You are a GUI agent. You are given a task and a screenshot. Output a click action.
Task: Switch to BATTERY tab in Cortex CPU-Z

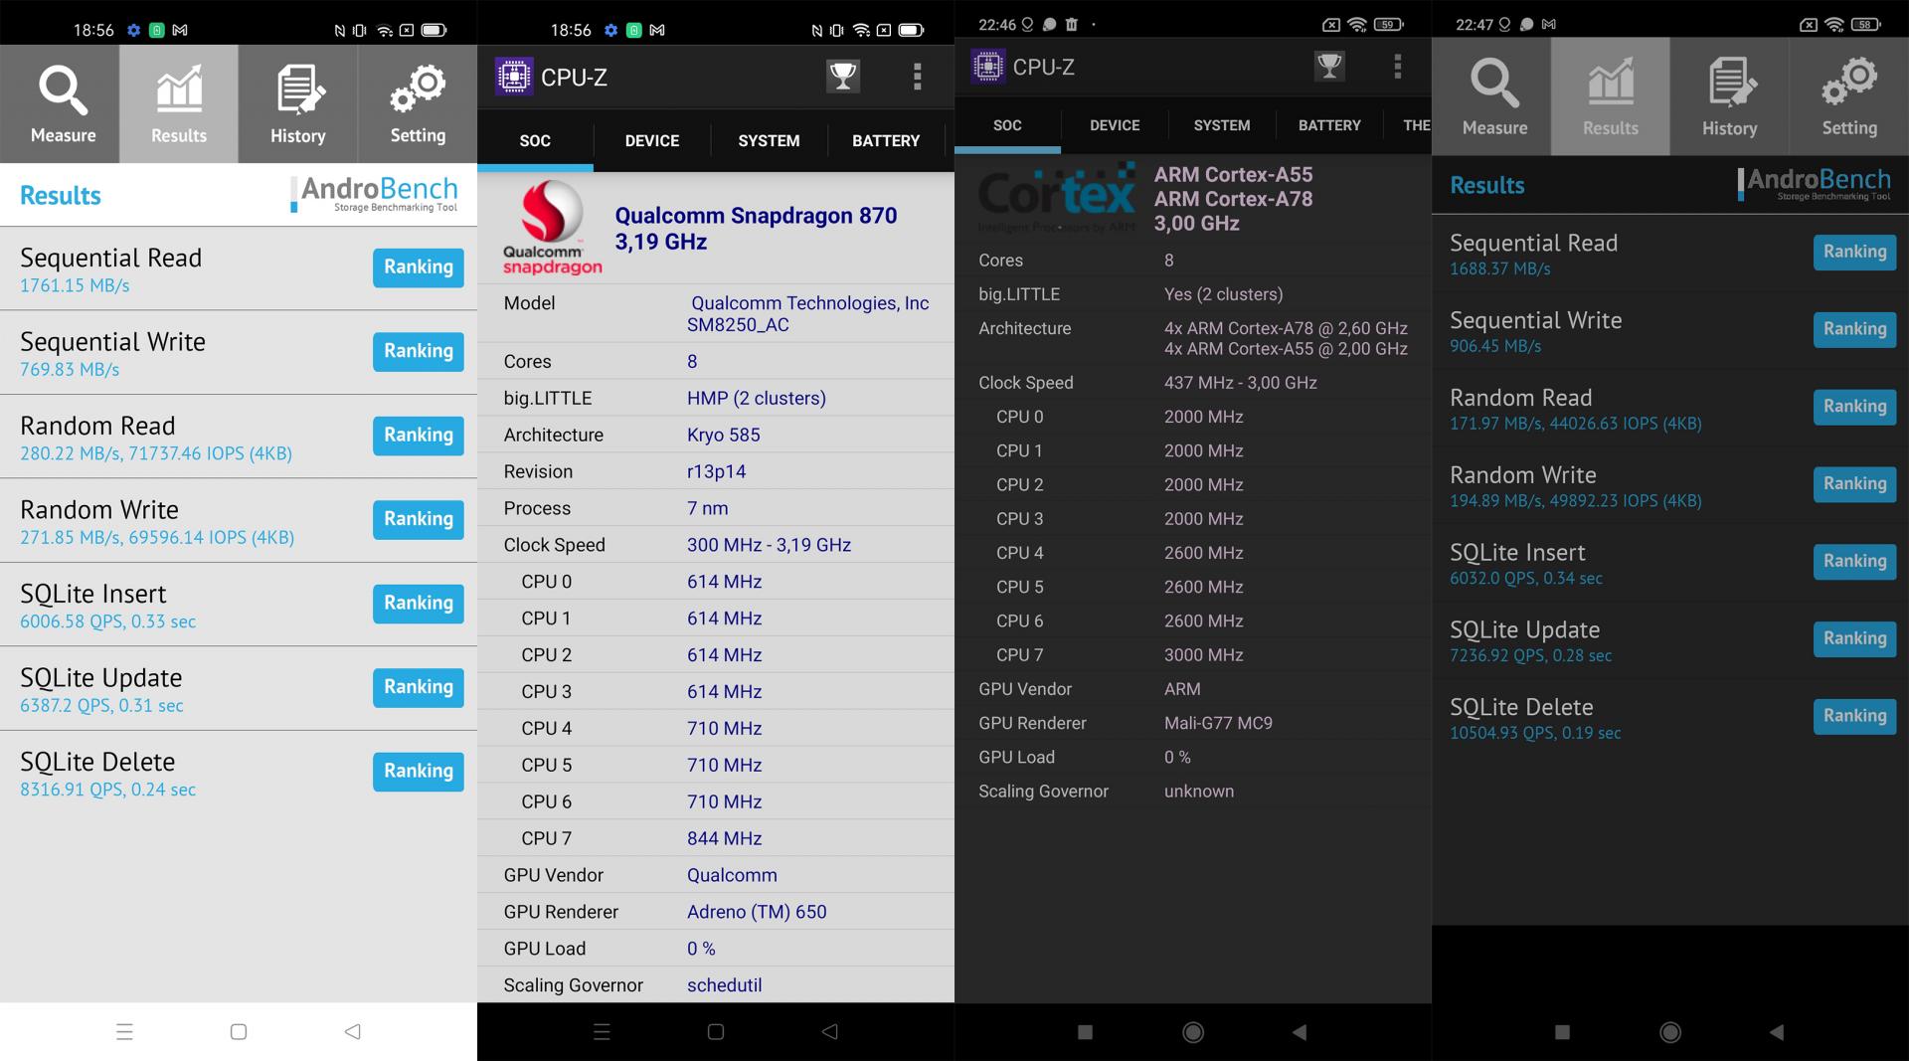(x=1329, y=125)
